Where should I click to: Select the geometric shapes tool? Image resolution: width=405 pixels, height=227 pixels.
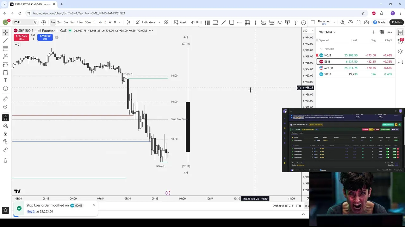(5, 72)
